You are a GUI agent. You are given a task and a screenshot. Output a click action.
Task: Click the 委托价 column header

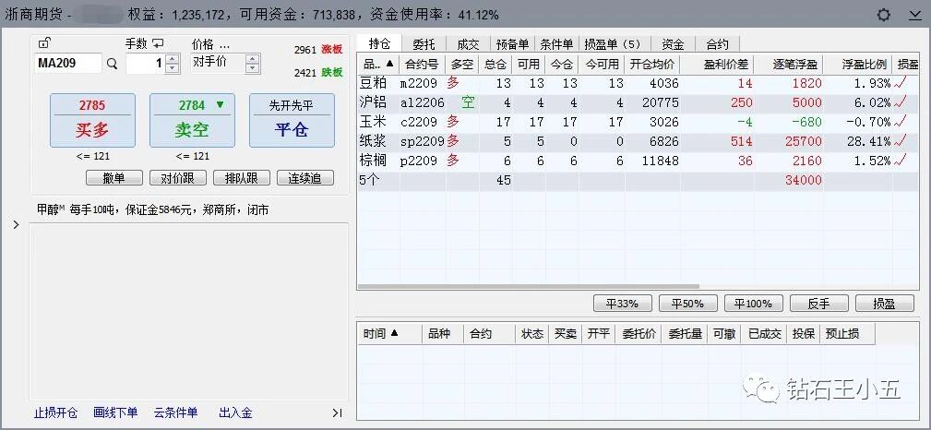(639, 334)
